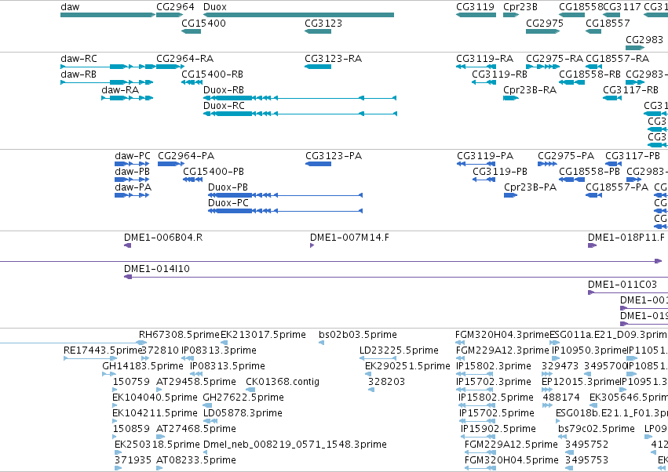
Task: Select the CG3119-PA protein
Action: [476, 164]
